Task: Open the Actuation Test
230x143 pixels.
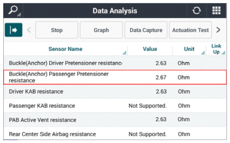Action: pyautogui.click(x=191, y=30)
